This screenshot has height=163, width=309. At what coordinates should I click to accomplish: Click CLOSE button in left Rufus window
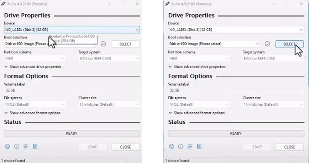coord(125,147)
